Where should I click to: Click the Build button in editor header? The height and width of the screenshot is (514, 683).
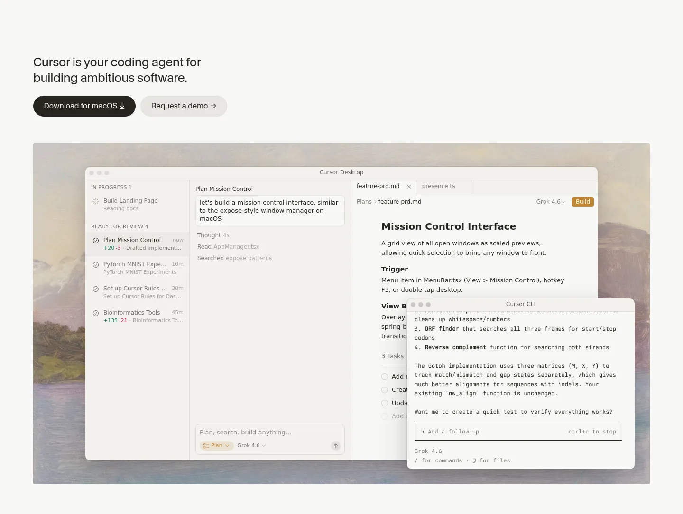[582, 202]
